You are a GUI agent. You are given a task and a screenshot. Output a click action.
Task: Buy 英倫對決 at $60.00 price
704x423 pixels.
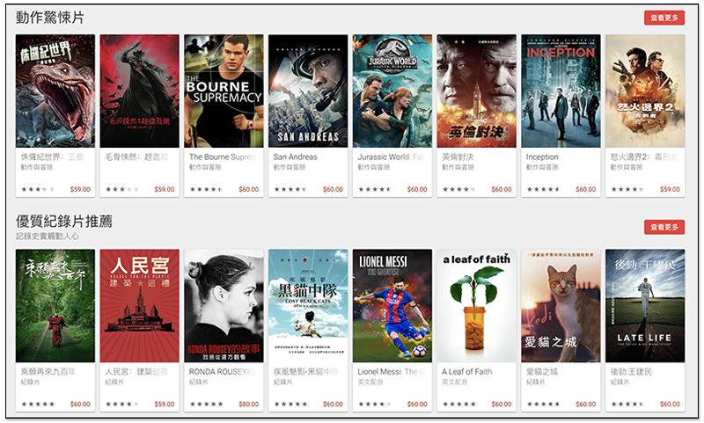click(502, 189)
